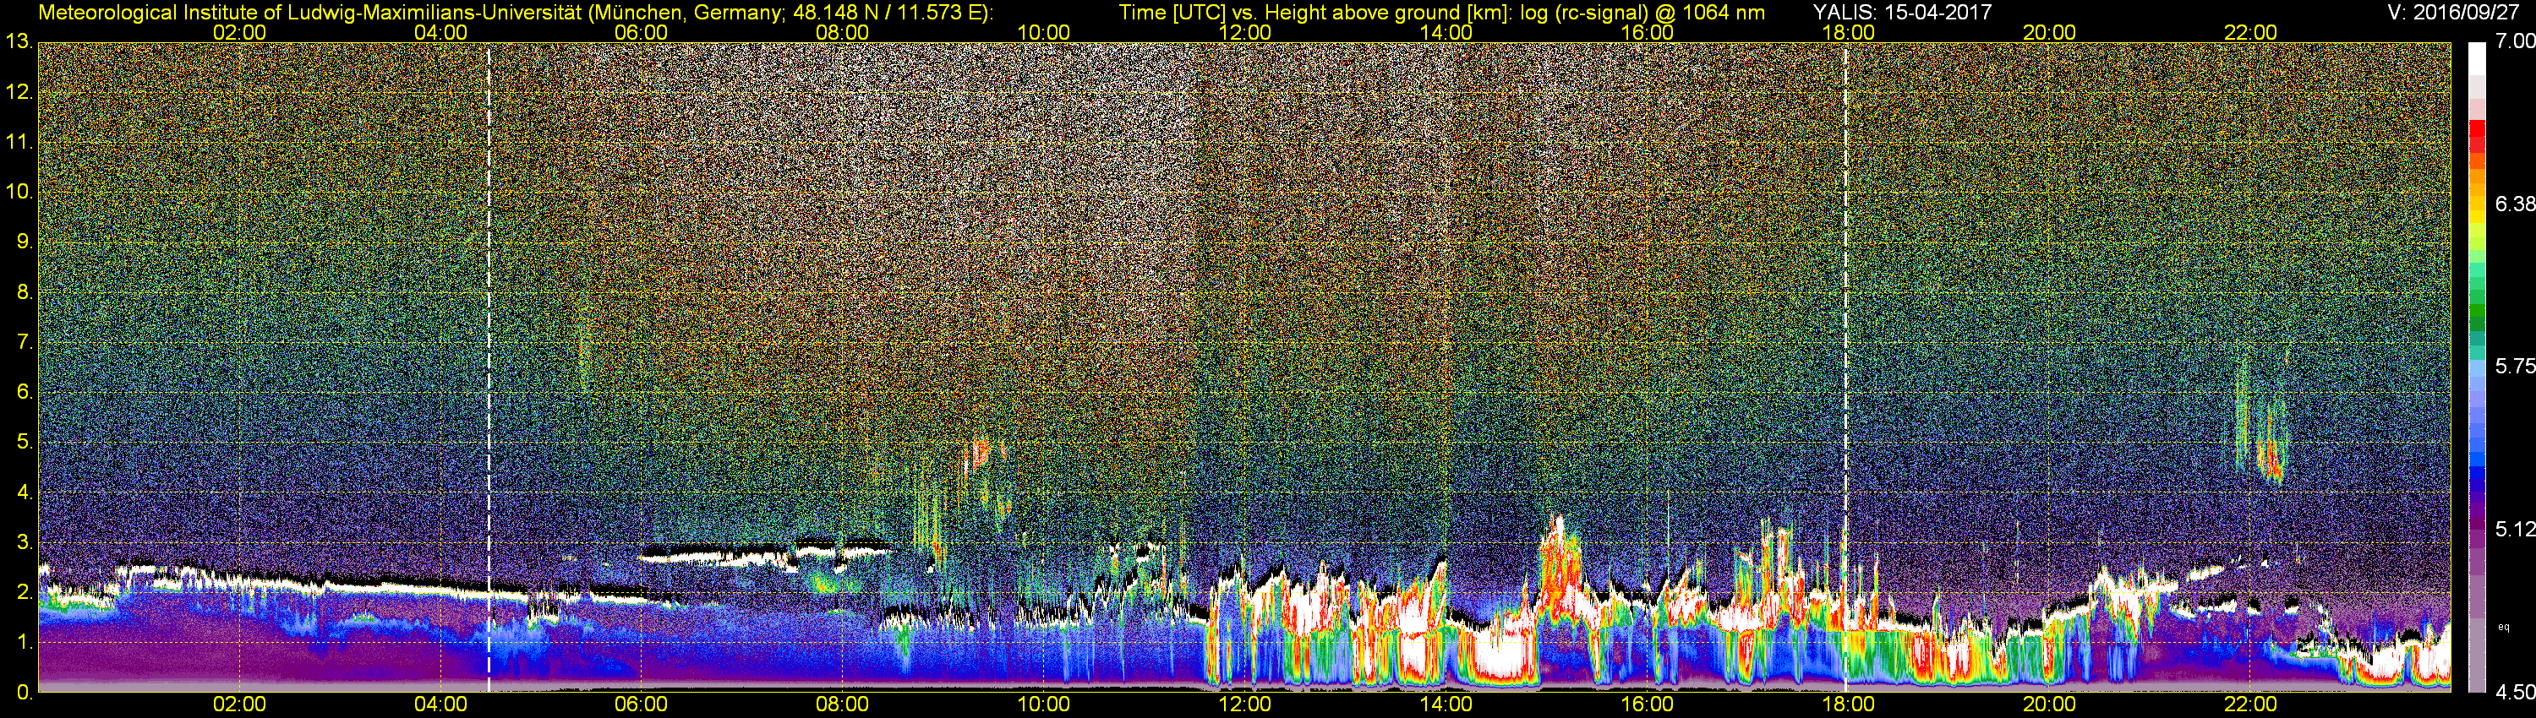Click the top-axis '02:00' time label
Viewport: 2536px width, 718px height.
[239, 32]
